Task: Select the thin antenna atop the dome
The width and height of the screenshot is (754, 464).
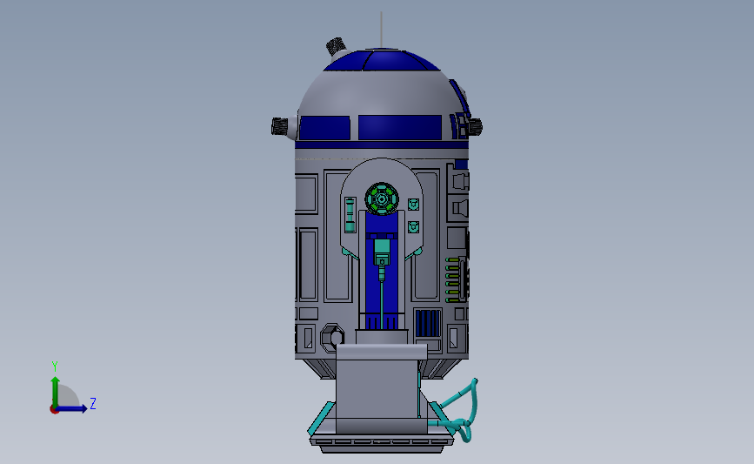Action: tap(381, 30)
